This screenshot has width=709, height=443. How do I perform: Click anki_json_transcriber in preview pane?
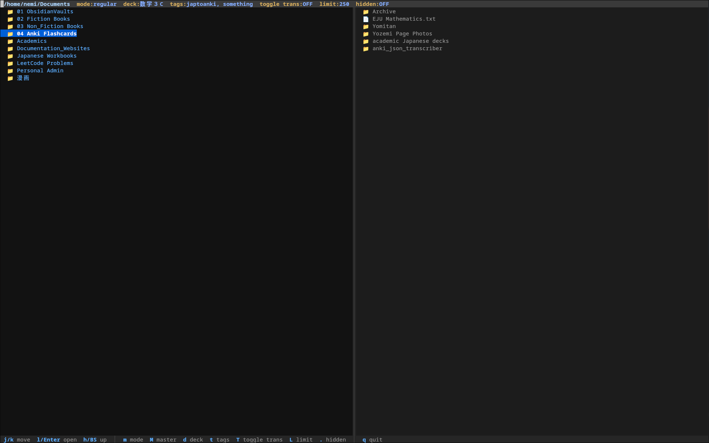coord(407,48)
